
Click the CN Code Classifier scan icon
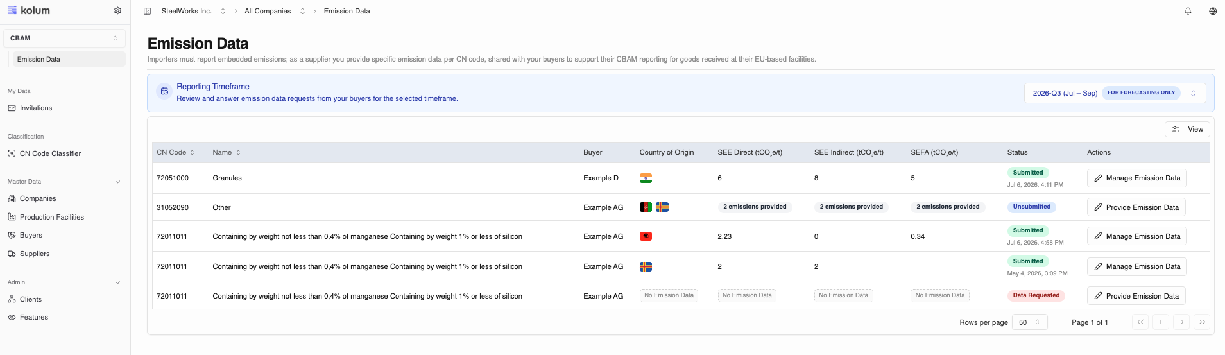12,153
